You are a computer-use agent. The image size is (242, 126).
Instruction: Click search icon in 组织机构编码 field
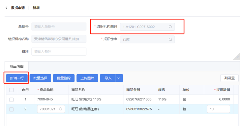click(170, 27)
